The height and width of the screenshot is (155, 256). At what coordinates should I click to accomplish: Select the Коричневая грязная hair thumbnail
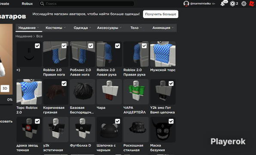pyautogui.click(x=56, y=92)
